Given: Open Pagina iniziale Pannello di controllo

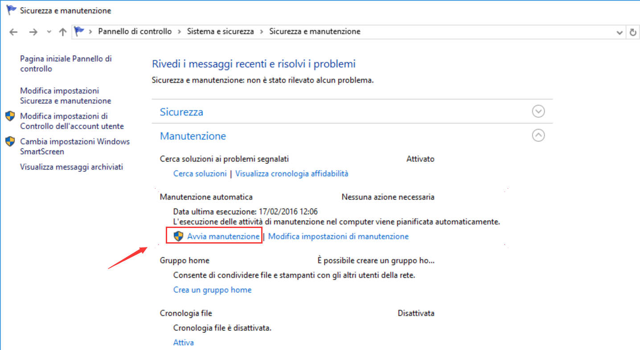Looking at the screenshot, I should coord(66,64).
